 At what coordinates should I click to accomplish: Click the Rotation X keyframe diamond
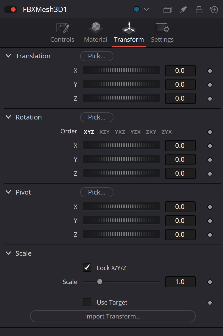(210, 146)
